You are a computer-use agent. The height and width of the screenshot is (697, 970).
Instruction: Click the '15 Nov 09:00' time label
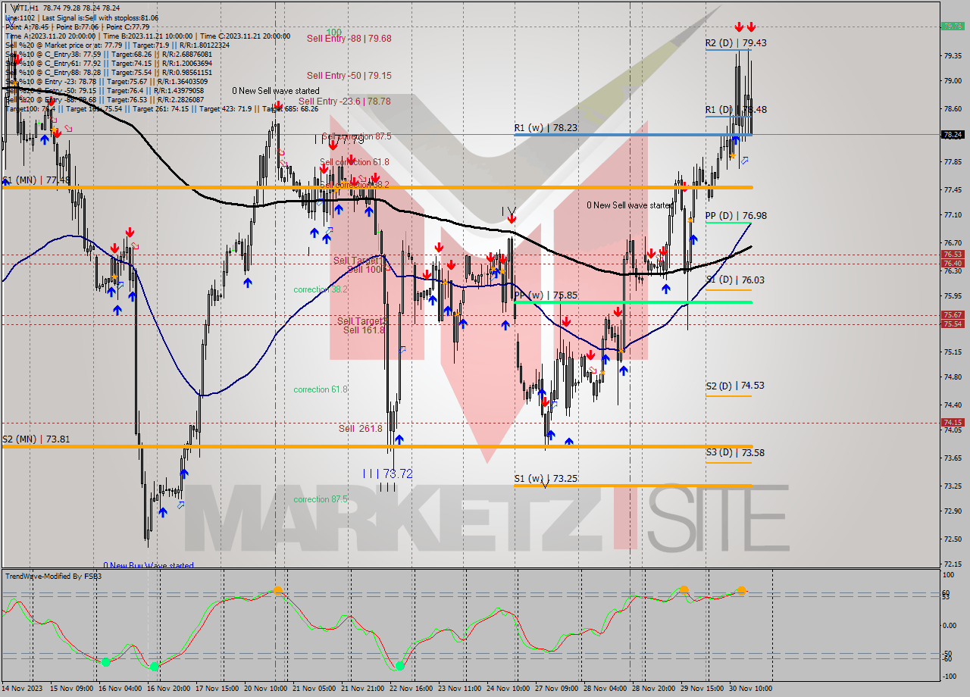[72, 689]
